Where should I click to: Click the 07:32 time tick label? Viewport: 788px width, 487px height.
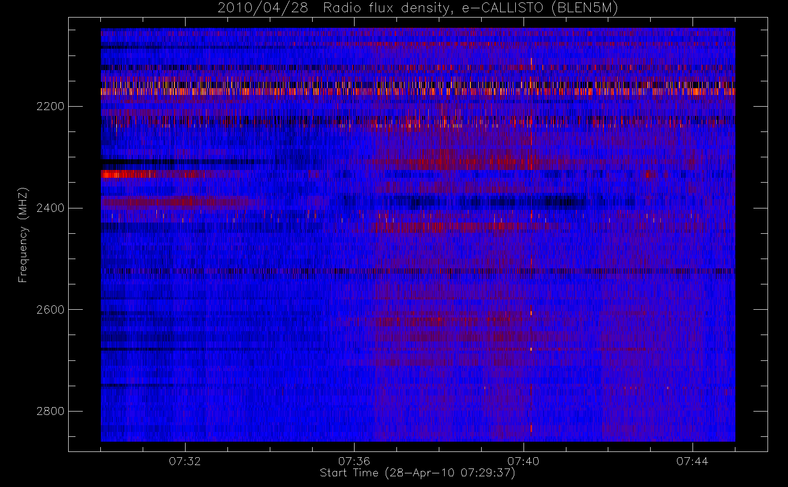(185, 461)
